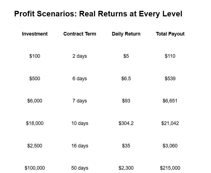This screenshot has width=211, height=173.
Task: Click the Profit Scenarios page title
Action: click(98, 14)
